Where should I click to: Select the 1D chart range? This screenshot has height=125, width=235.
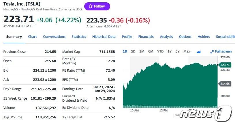point(125,51)
